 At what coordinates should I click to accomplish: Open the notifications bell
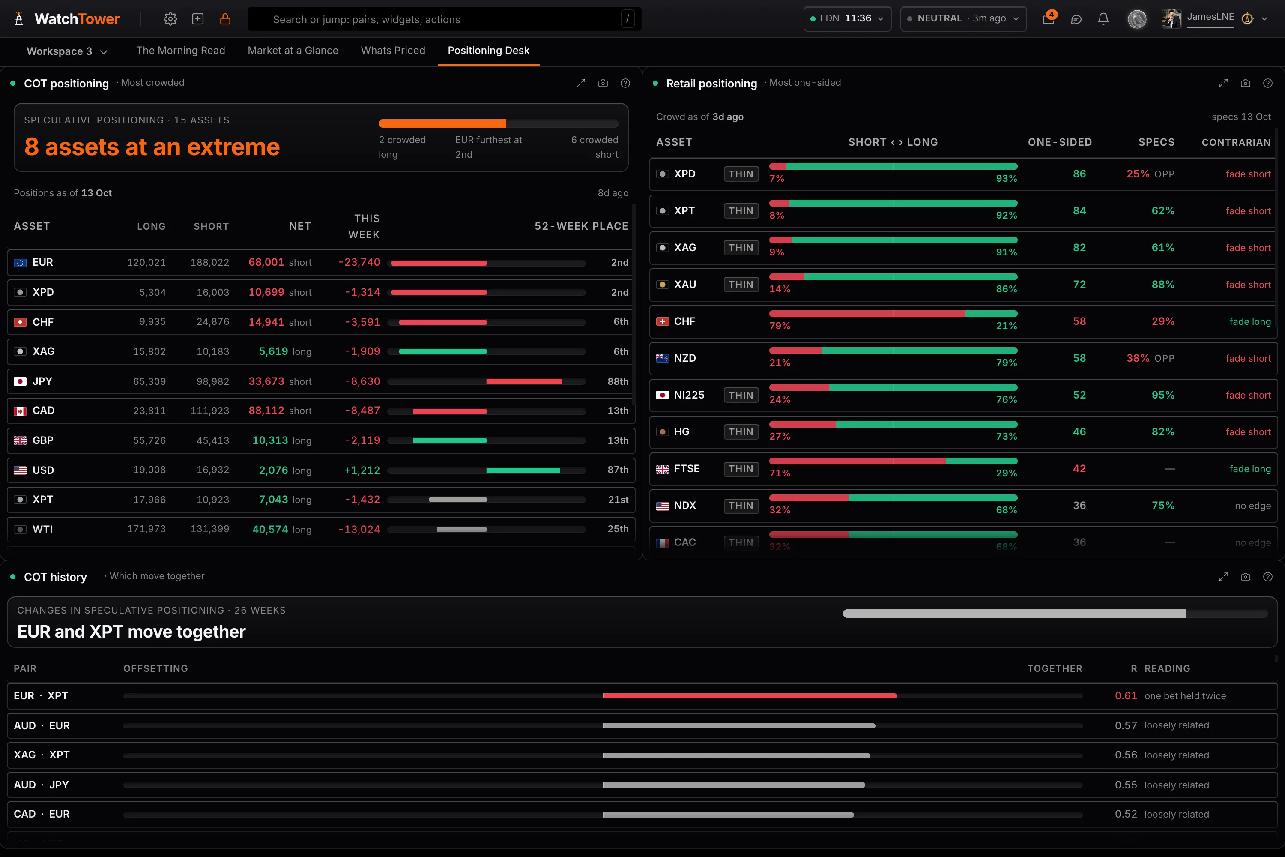click(1104, 19)
